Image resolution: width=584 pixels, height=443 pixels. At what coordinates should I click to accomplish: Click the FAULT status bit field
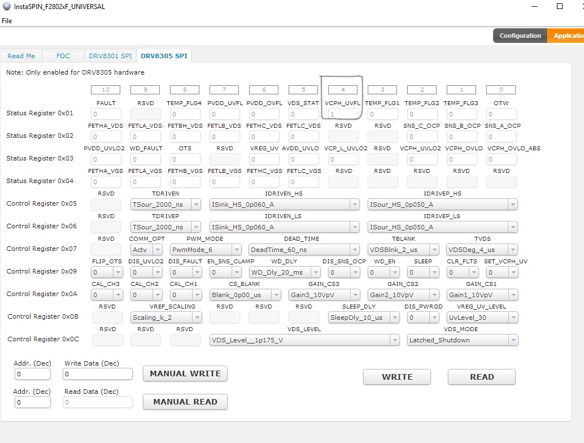pyautogui.click(x=106, y=114)
